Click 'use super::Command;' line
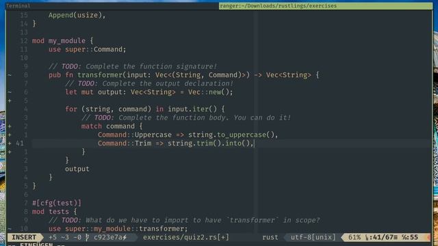 tap(88, 49)
